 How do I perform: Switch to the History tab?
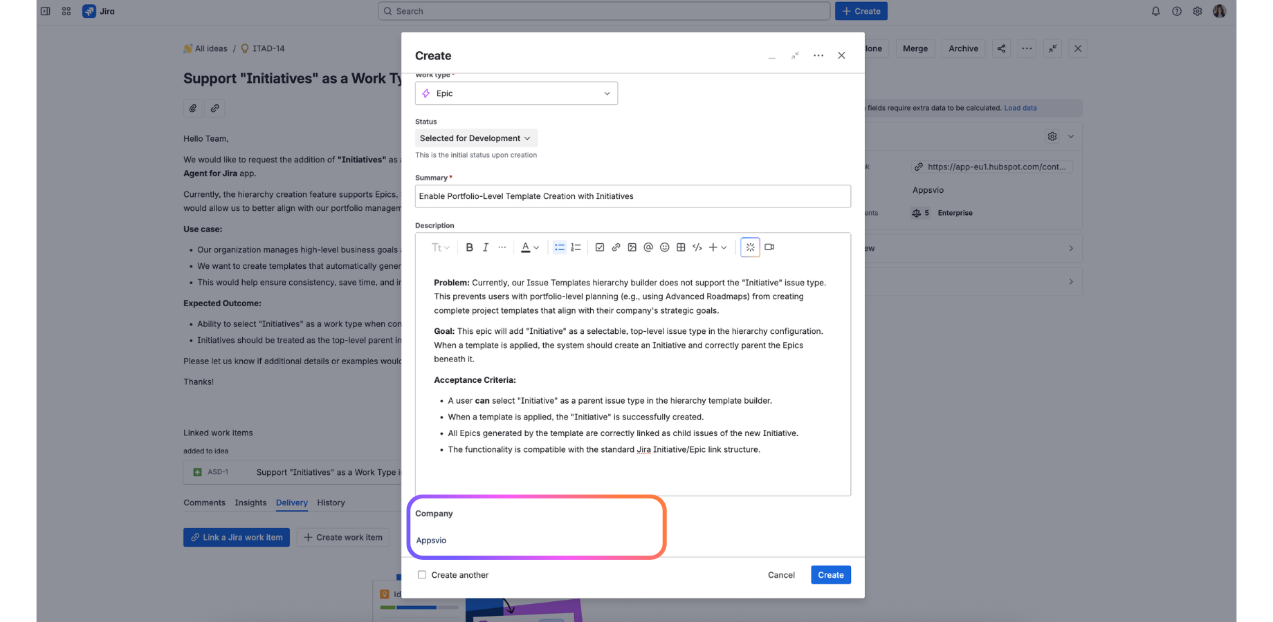point(331,502)
